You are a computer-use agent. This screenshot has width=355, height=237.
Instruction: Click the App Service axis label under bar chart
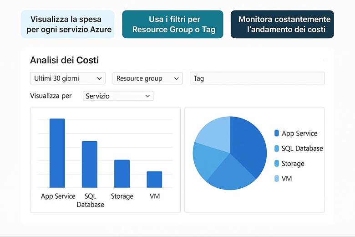58,196
